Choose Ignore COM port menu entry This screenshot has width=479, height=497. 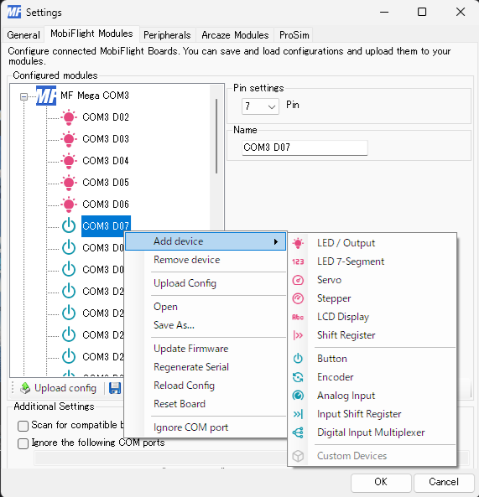(x=206, y=427)
